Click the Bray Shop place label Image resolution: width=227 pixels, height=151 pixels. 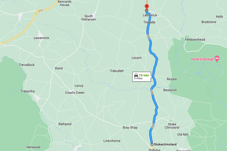click(130, 128)
